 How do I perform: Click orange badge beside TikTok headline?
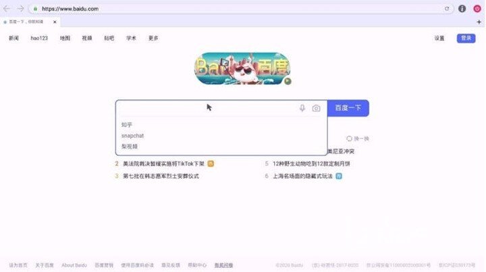(211, 163)
